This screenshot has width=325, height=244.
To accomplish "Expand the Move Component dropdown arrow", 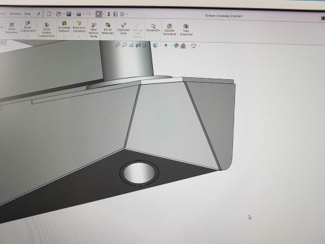I will point(28,36).
